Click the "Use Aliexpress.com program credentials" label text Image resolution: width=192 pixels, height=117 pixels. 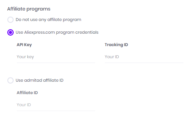click(x=57, y=32)
